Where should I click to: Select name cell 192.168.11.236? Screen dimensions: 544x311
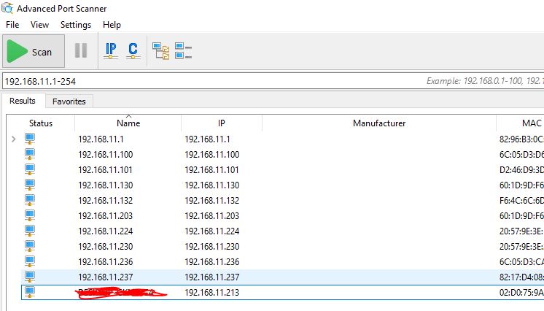pos(106,261)
